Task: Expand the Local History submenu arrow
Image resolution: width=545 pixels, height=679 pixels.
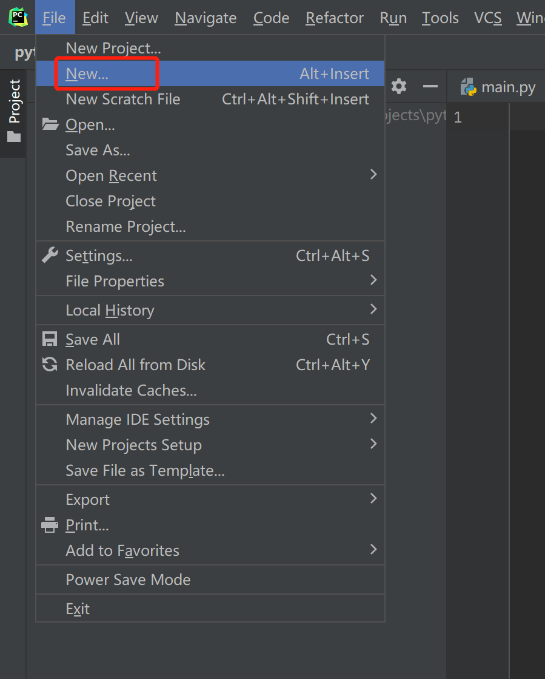Action: pos(373,309)
